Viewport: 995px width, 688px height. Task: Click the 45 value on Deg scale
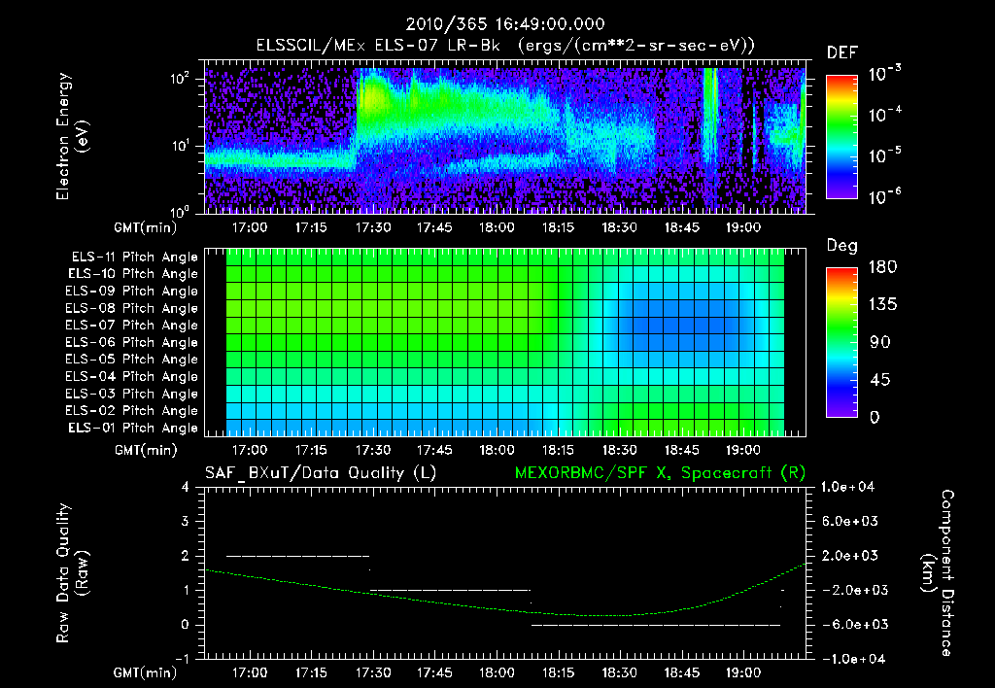pos(879,380)
